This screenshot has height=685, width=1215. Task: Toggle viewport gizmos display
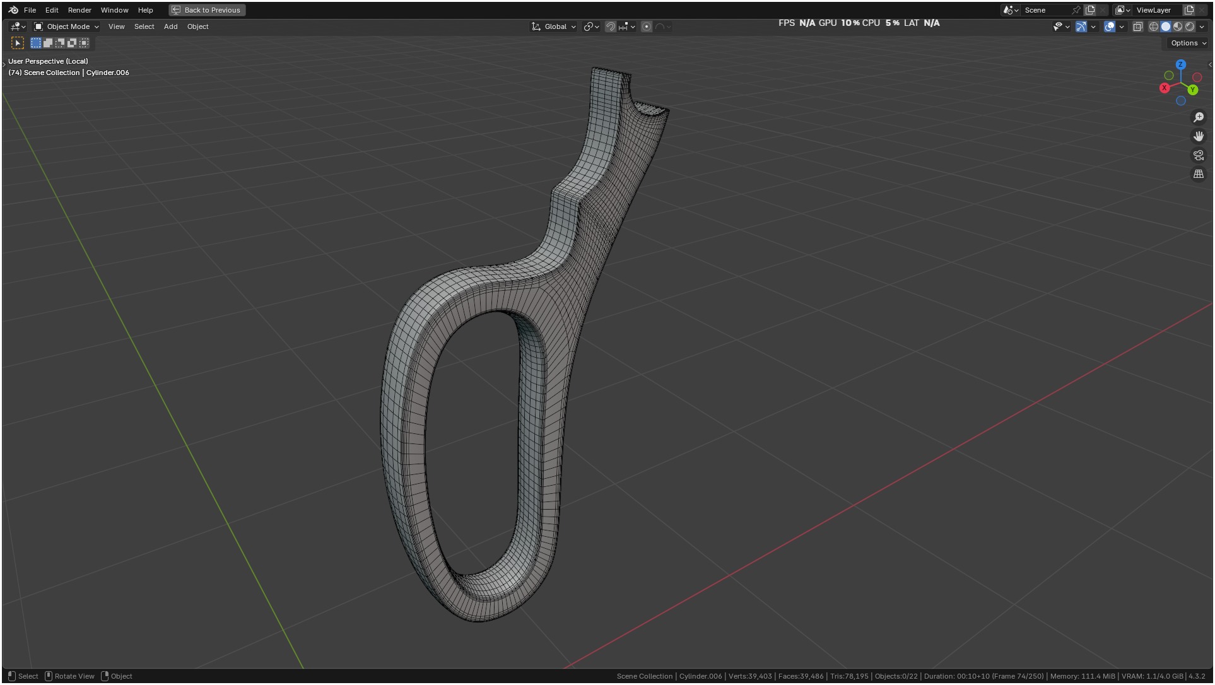tap(1081, 26)
